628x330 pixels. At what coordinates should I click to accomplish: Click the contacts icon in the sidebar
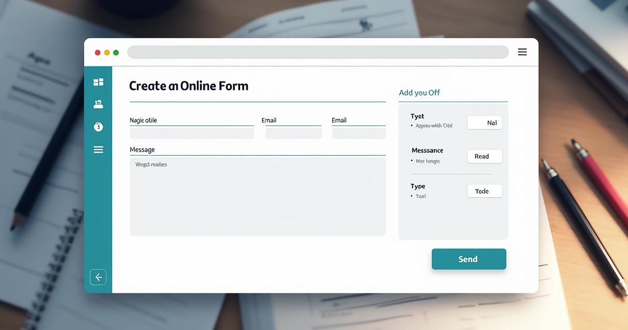[98, 104]
